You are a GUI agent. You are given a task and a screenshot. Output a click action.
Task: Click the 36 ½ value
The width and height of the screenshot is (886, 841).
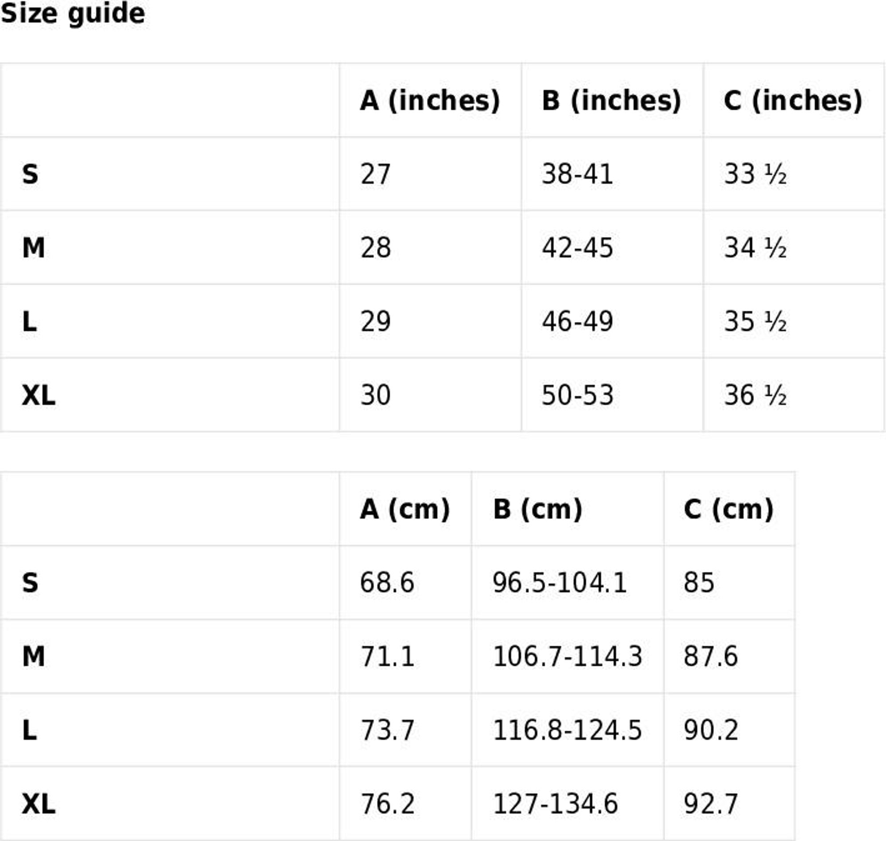coord(755,395)
